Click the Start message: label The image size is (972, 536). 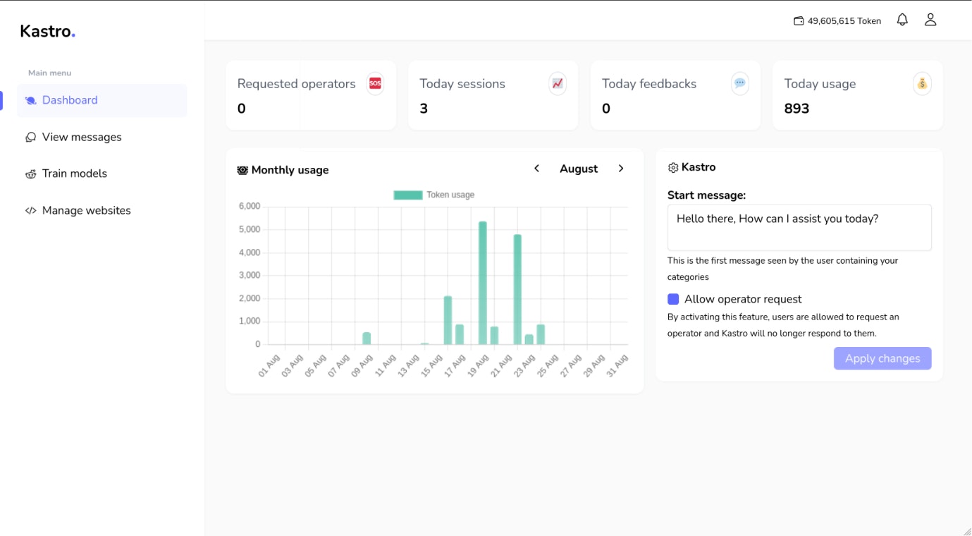pyautogui.click(x=706, y=195)
